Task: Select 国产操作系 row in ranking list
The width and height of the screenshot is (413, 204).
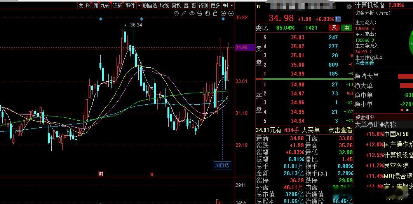Action: click(398, 144)
